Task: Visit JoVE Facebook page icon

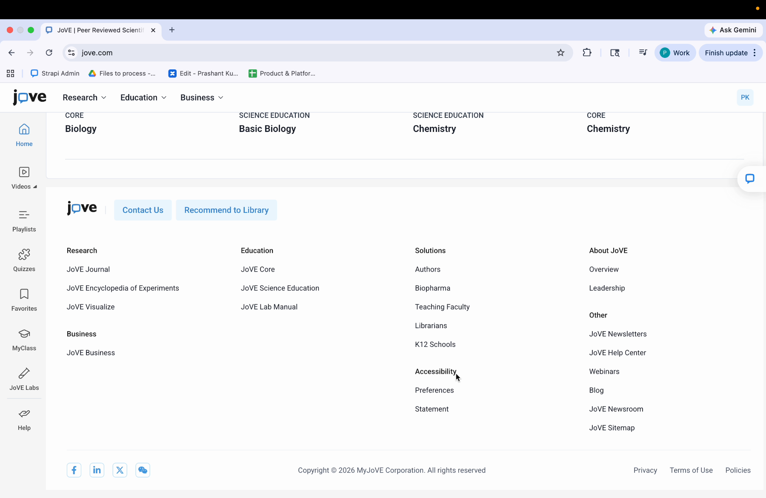Action: [74, 470]
